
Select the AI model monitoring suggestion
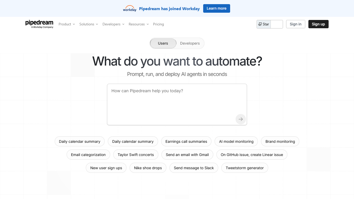pos(236,141)
